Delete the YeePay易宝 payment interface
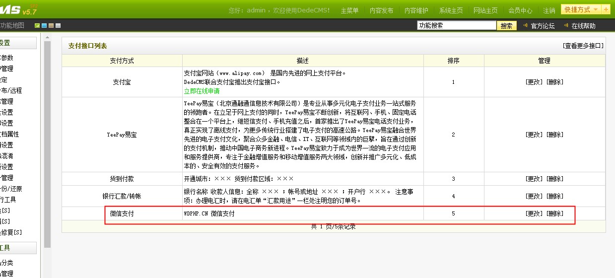The height and width of the screenshot is (278, 615). coord(554,135)
